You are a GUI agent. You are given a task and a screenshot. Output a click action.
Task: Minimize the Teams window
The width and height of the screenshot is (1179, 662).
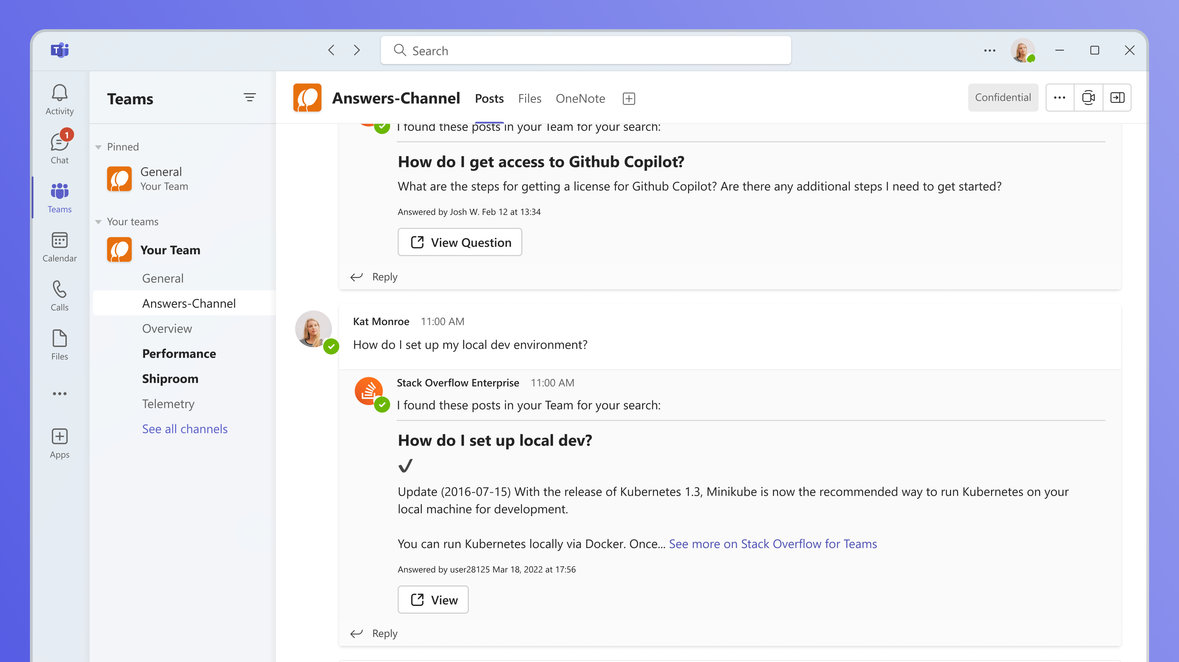[1060, 50]
